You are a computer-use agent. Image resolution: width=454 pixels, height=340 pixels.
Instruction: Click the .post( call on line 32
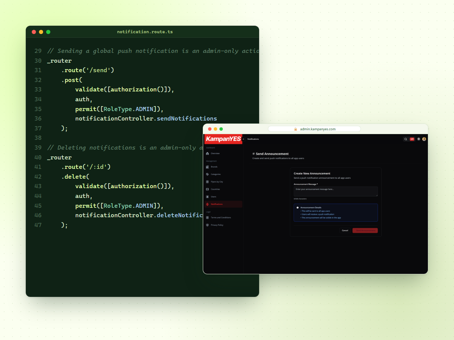[72, 80]
